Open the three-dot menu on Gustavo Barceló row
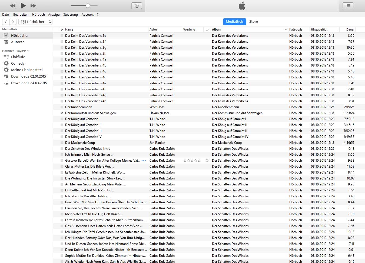 tap(144, 161)
